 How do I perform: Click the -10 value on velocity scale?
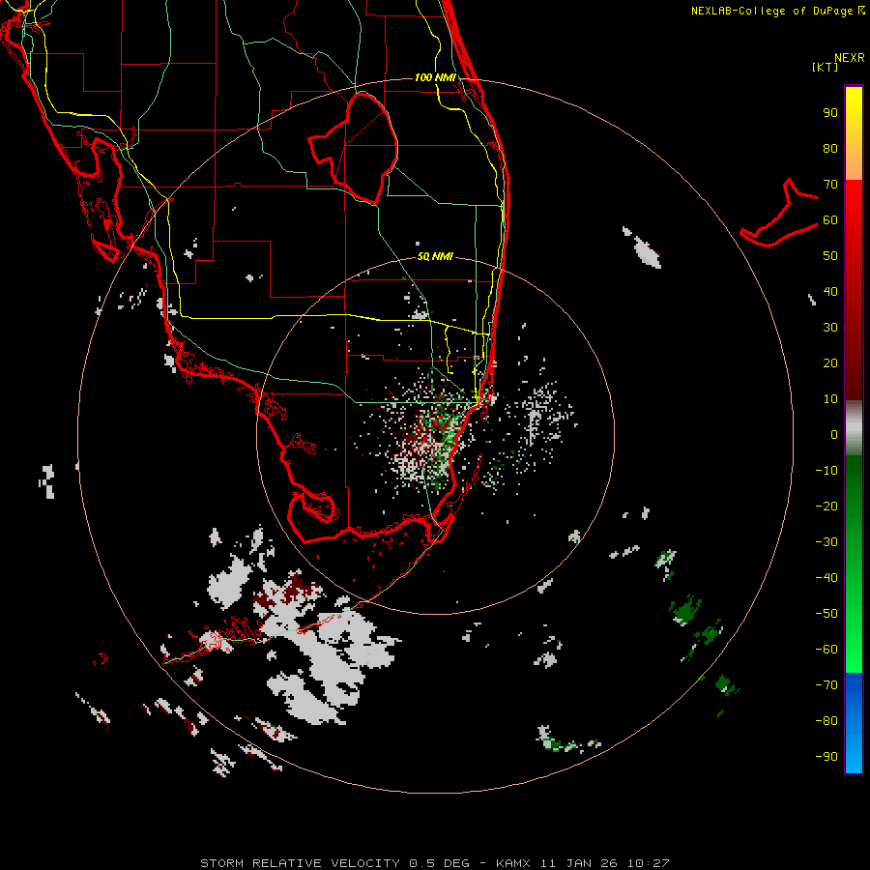pos(826,471)
